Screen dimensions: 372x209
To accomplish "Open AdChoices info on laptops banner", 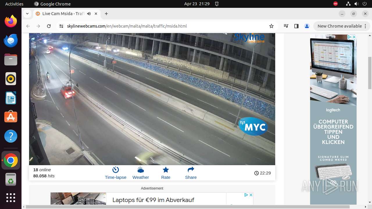I will tap(246, 195).
